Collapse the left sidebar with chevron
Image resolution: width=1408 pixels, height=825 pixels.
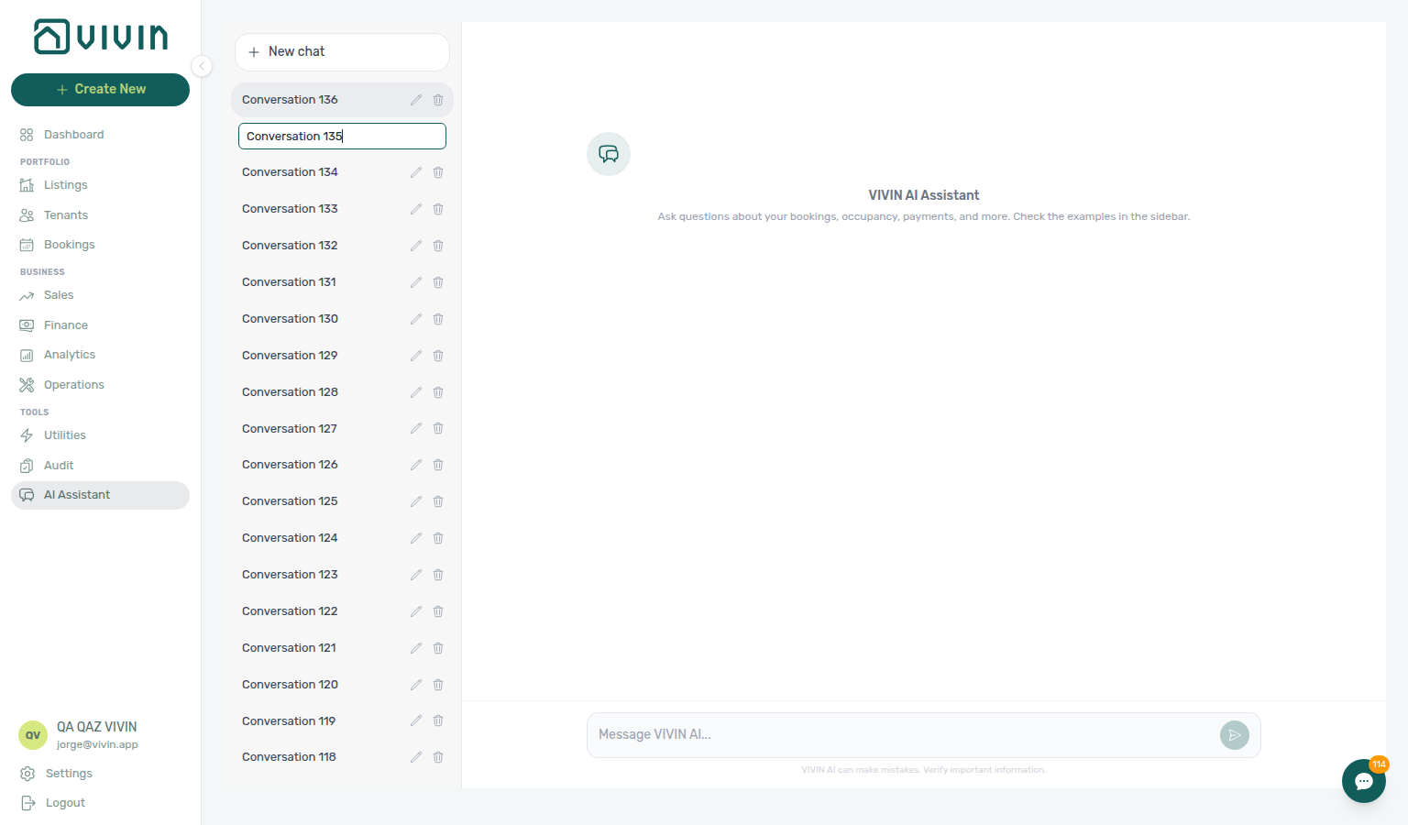click(x=202, y=66)
